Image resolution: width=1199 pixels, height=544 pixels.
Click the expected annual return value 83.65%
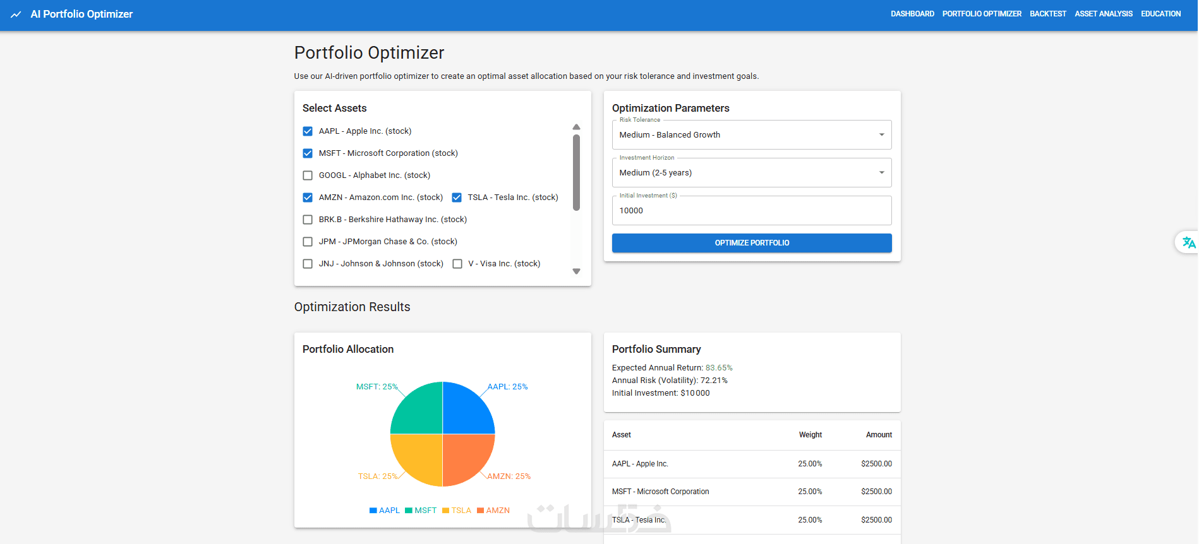coord(719,368)
